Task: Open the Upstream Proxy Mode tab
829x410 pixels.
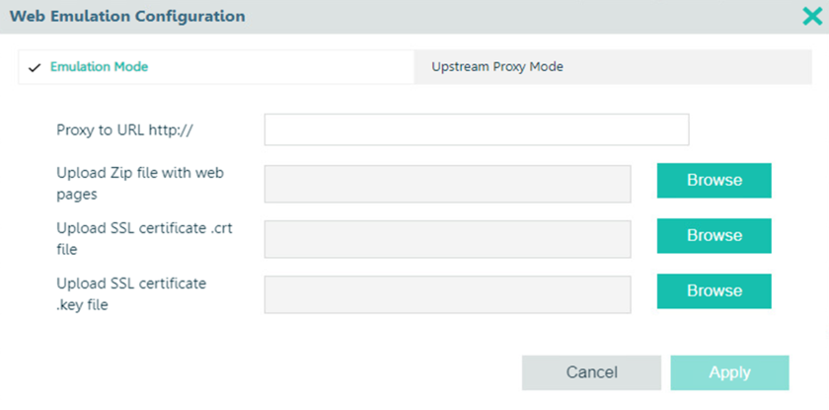Action: tap(497, 67)
